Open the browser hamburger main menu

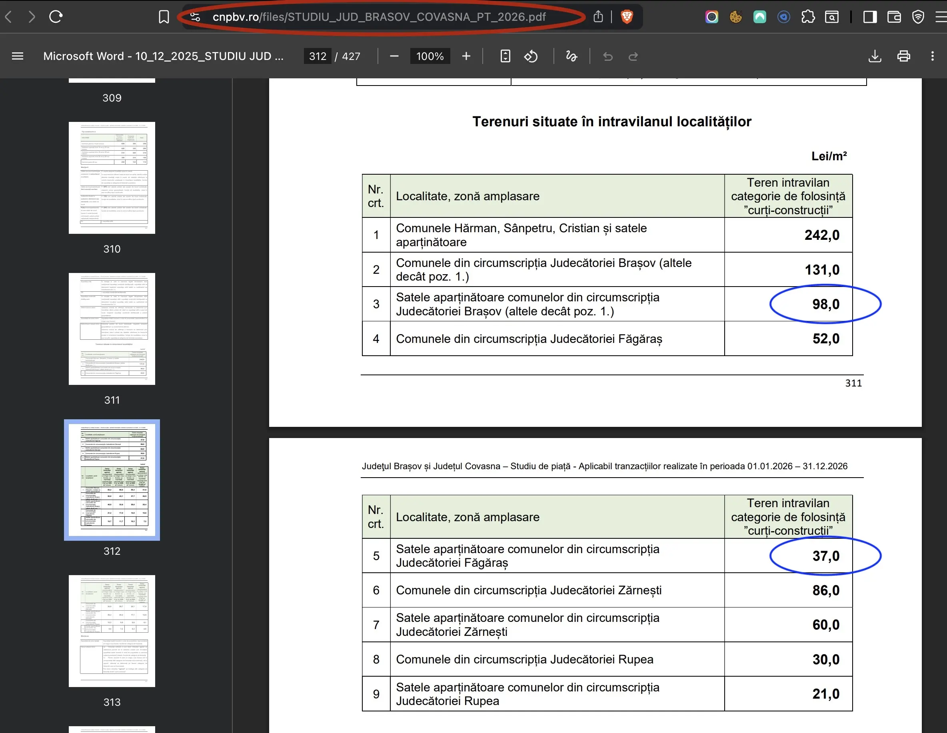coord(941,17)
